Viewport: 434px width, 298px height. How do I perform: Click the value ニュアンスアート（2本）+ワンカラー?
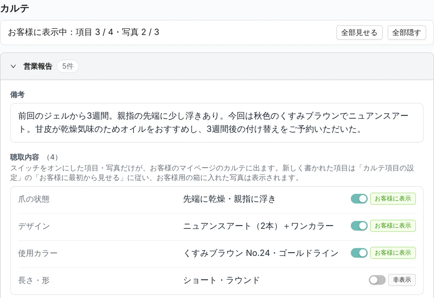click(x=258, y=226)
